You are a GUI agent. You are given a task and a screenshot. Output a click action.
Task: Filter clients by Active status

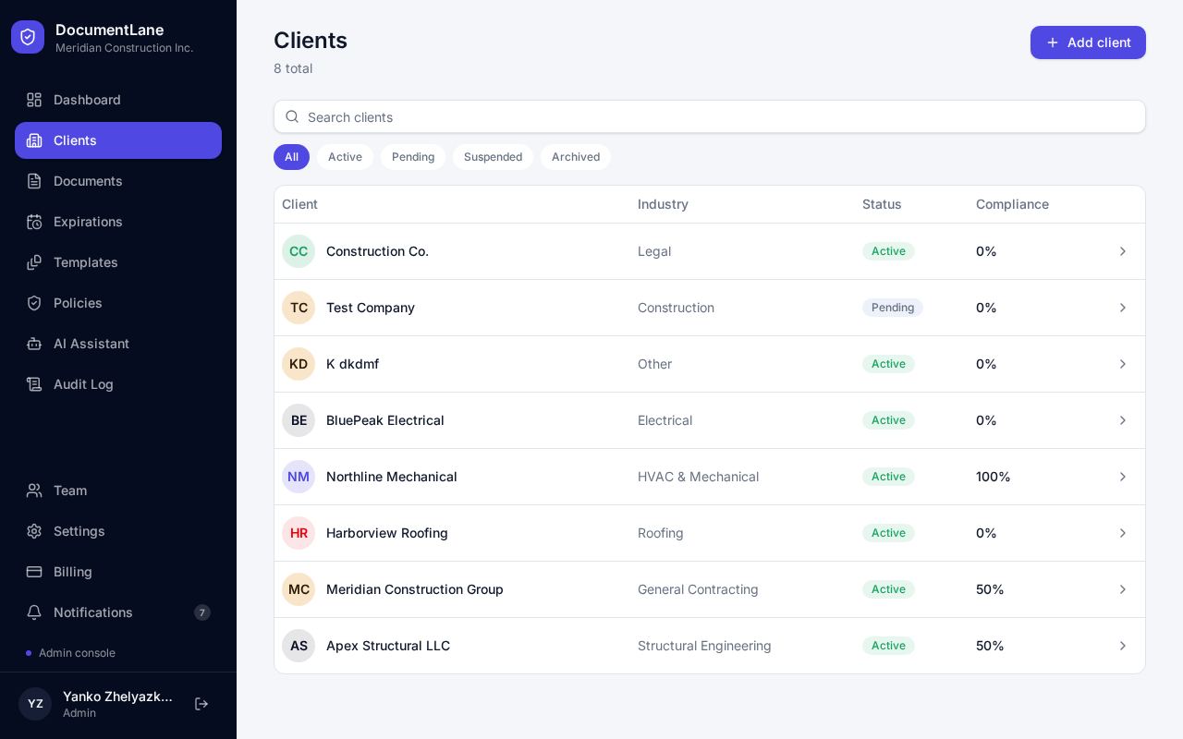(345, 157)
